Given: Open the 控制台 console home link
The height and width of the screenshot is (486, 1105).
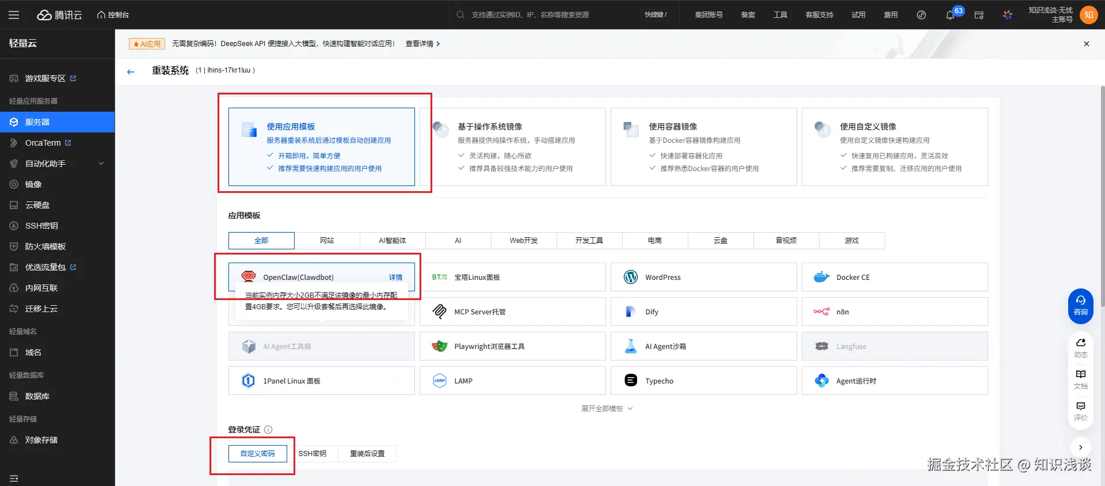Looking at the screenshot, I should (113, 15).
